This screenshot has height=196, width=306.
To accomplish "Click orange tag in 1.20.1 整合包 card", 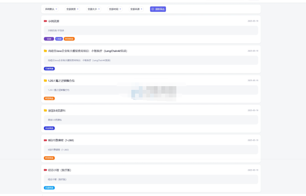I will pos(49,98).
